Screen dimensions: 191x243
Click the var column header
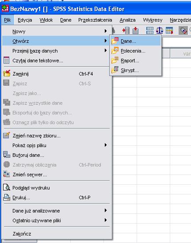coord(181,53)
